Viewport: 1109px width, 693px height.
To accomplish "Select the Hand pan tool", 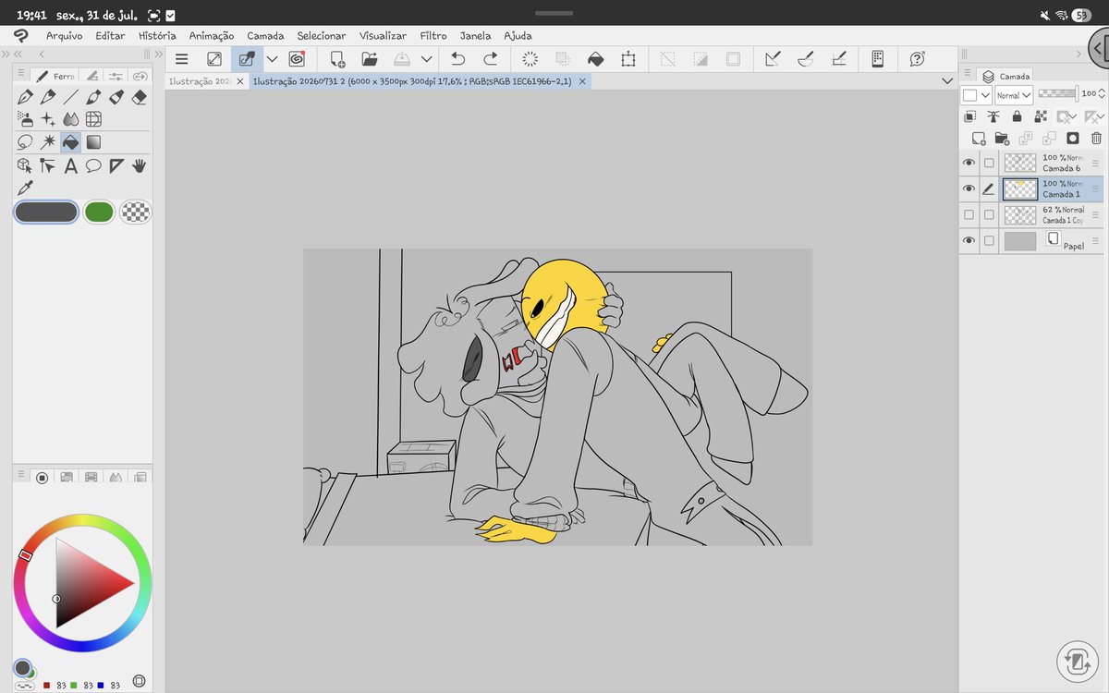I will click(140, 166).
